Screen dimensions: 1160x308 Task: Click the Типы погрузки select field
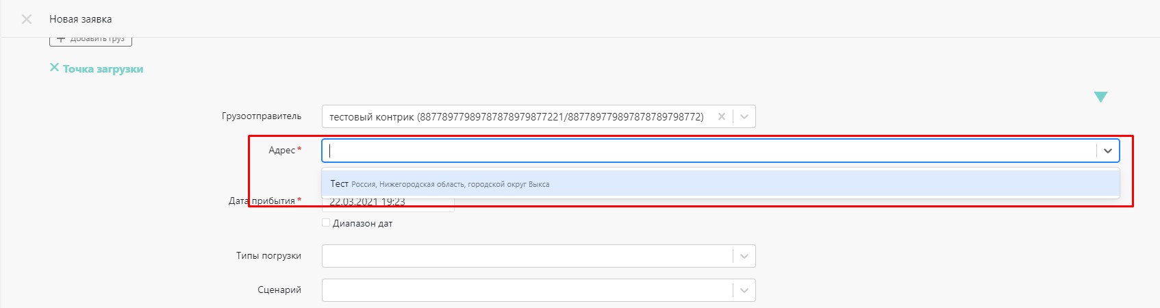click(538, 256)
